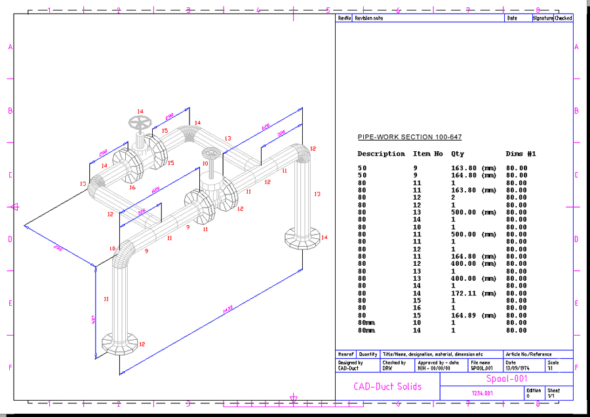This screenshot has width=590, height=417.
Task: Click the Date 13/09/1974 title block field
Action: coord(517,365)
